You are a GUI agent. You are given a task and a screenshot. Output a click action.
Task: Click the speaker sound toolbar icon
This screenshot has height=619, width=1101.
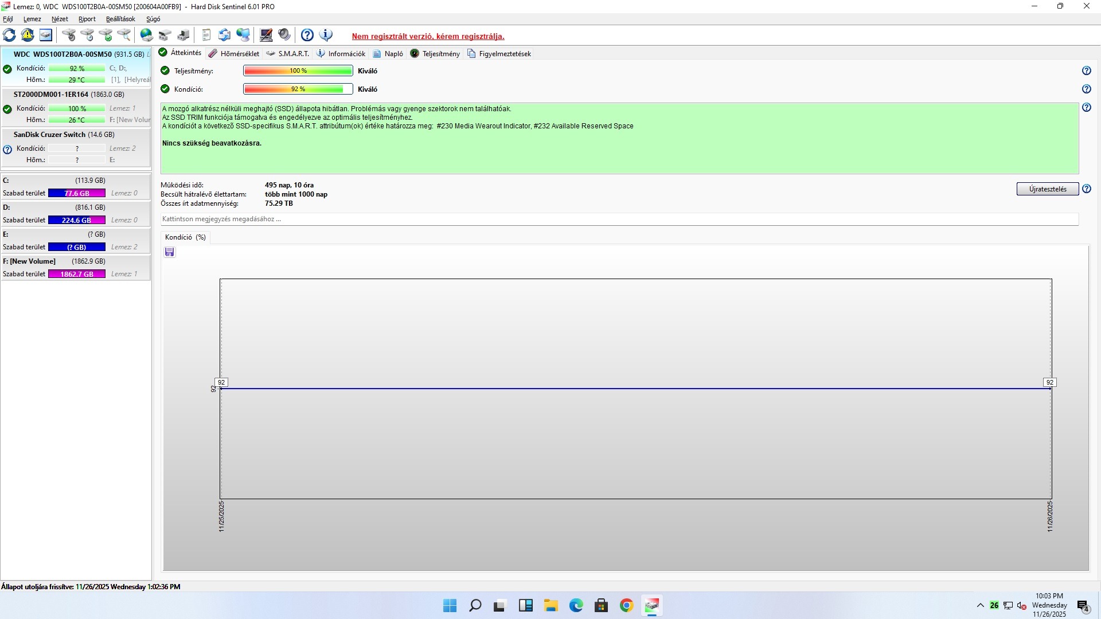click(284, 35)
